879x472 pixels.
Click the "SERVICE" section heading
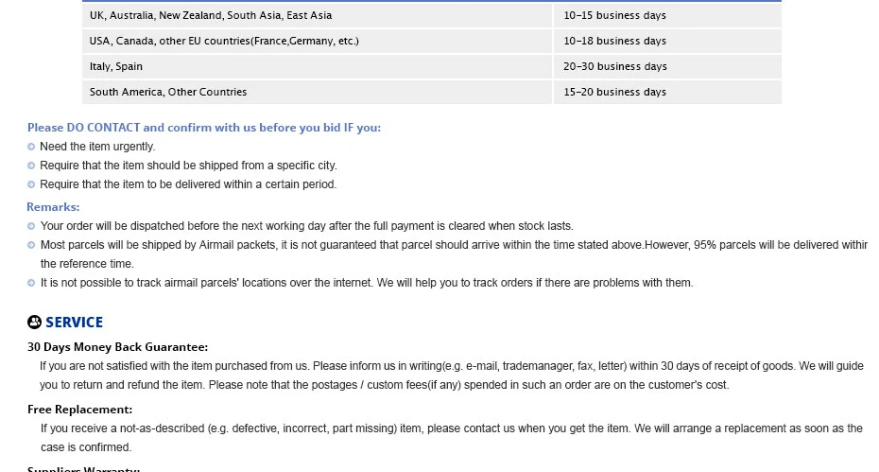pos(74,323)
